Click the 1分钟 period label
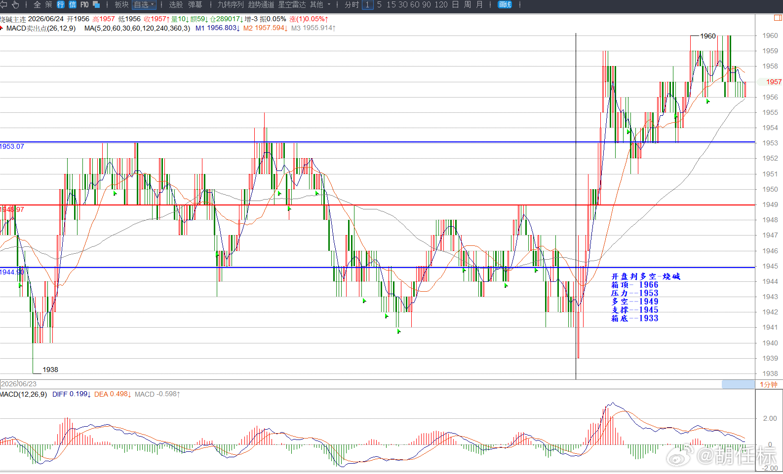The image size is (783, 474). pos(769,384)
